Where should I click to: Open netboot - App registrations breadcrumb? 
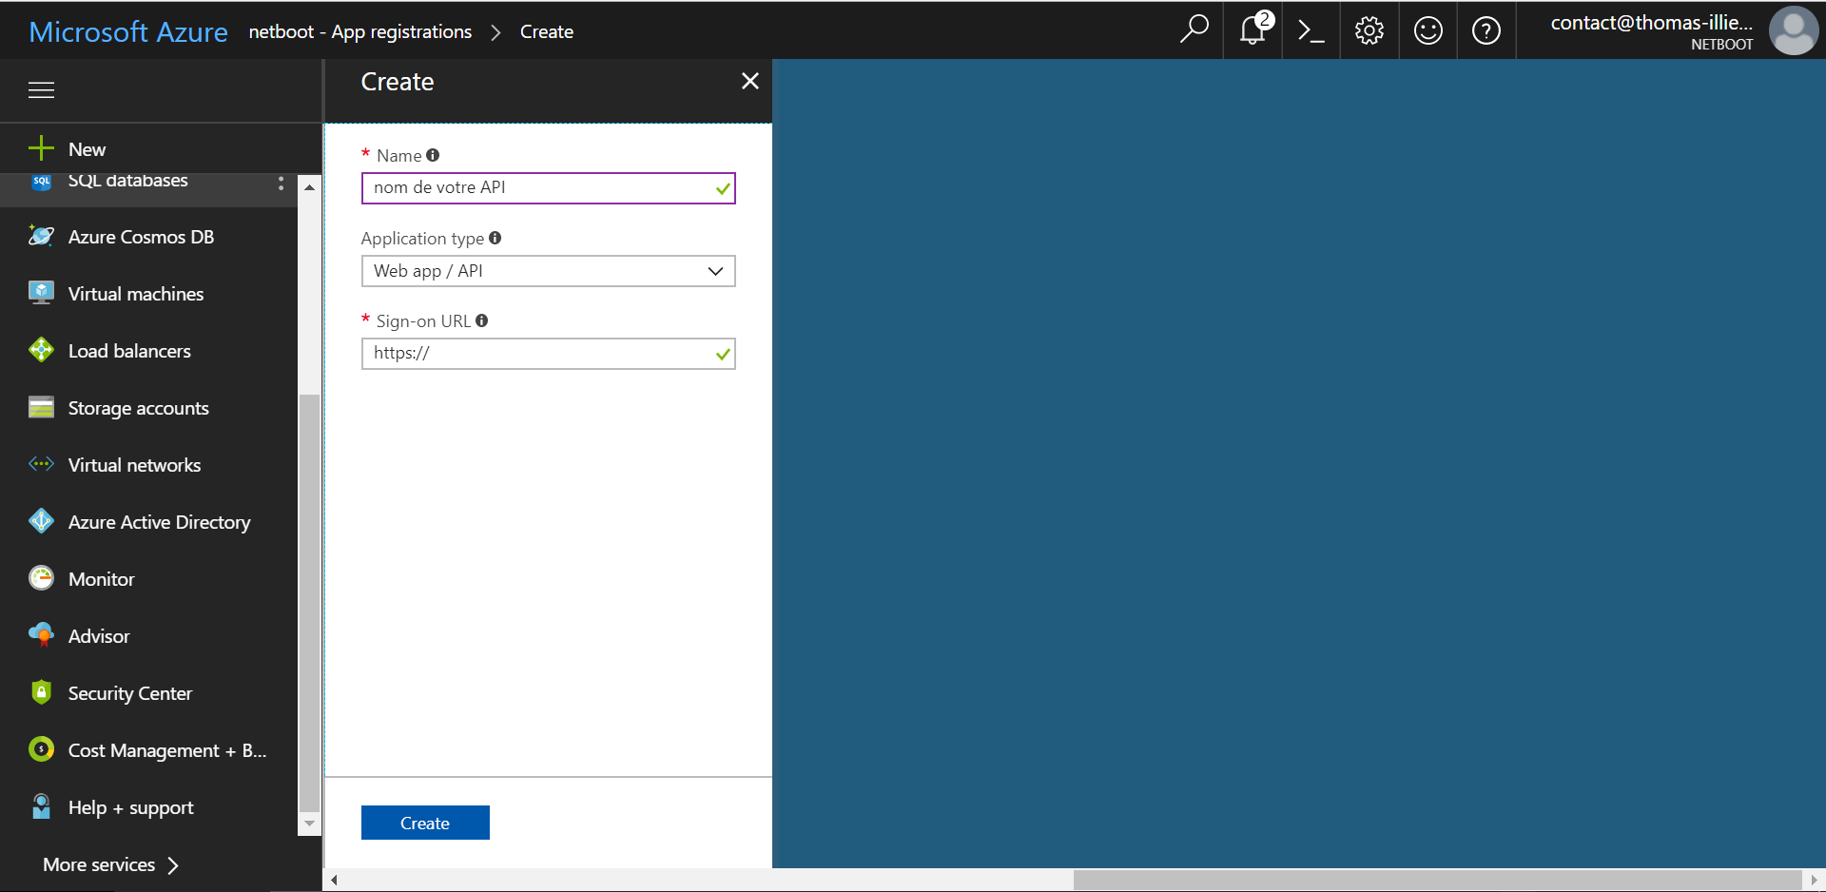coord(360,31)
